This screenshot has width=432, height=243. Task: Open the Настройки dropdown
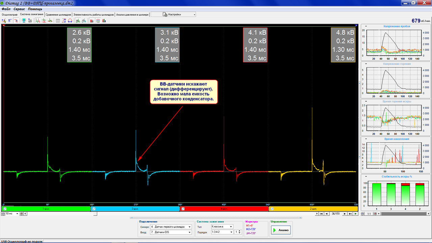173,15
